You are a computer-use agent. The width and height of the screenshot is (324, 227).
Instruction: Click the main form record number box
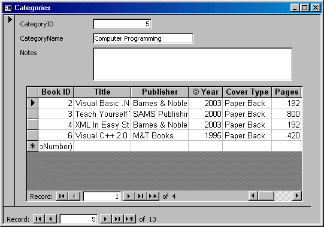pyautogui.click(x=78, y=219)
